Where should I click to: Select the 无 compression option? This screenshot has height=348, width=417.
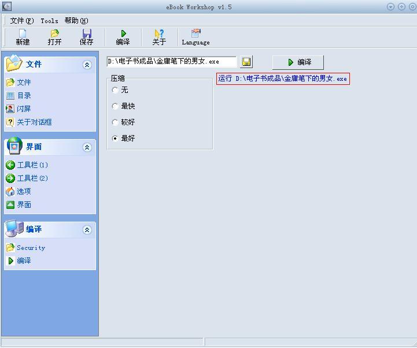[x=120, y=90]
